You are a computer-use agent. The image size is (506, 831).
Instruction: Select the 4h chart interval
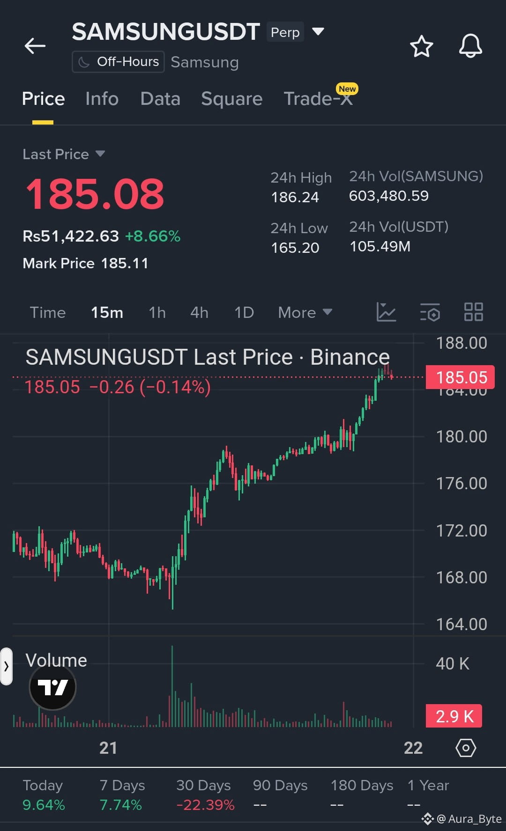tap(199, 312)
